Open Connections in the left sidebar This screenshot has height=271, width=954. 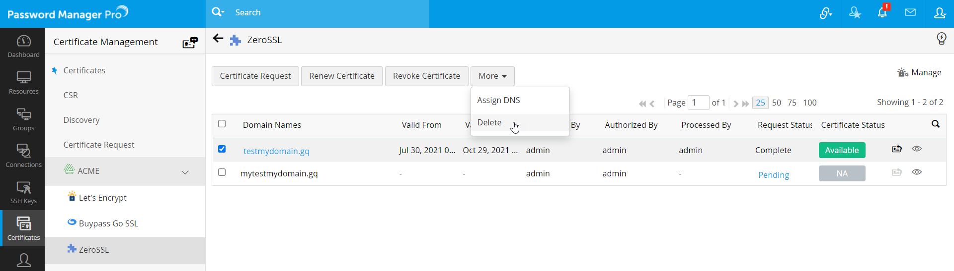tap(23, 156)
